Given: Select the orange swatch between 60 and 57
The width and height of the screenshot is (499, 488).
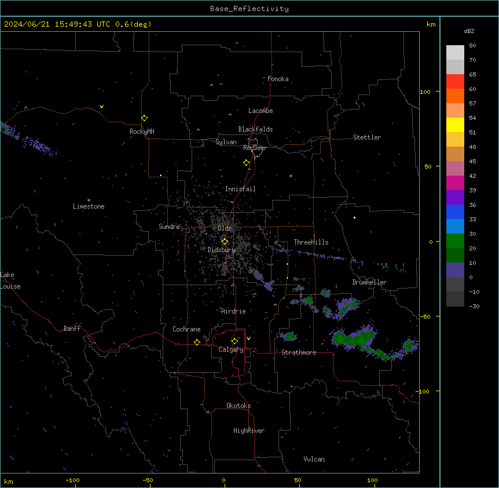Looking at the screenshot, I should (x=455, y=96).
